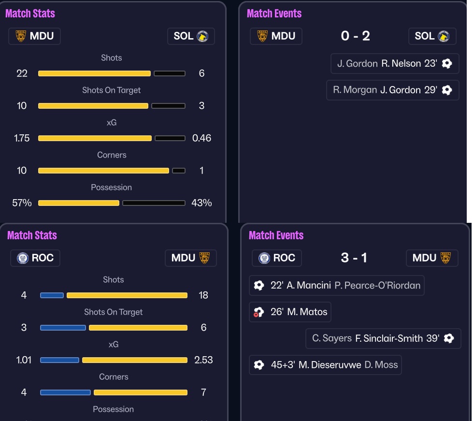Click the MDU crest left of the 0 - 2 score
Viewport: 474px width, 421px height.
pos(262,36)
